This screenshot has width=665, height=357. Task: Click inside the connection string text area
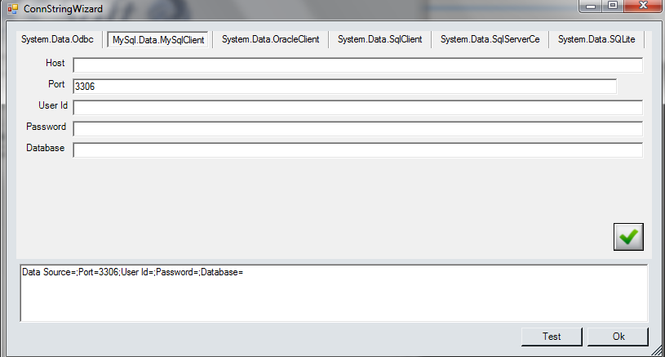[x=334, y=293]
